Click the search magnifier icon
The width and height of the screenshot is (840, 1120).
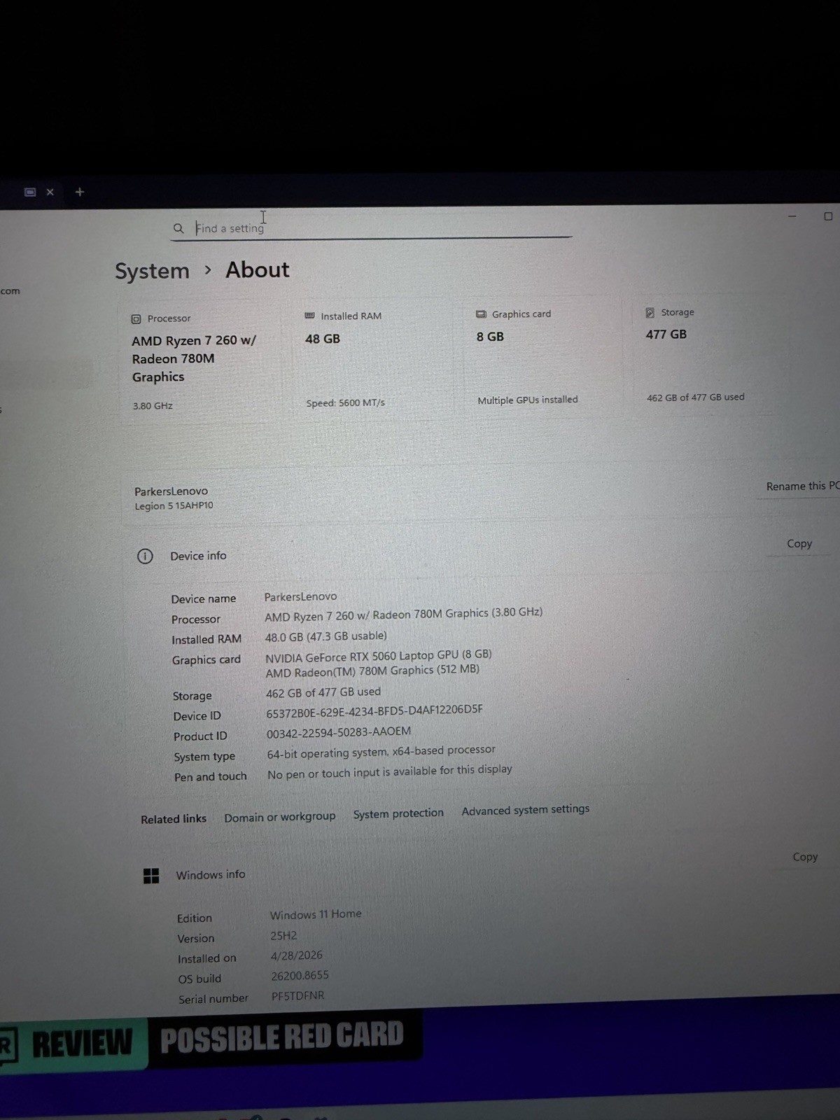point(178,228)
